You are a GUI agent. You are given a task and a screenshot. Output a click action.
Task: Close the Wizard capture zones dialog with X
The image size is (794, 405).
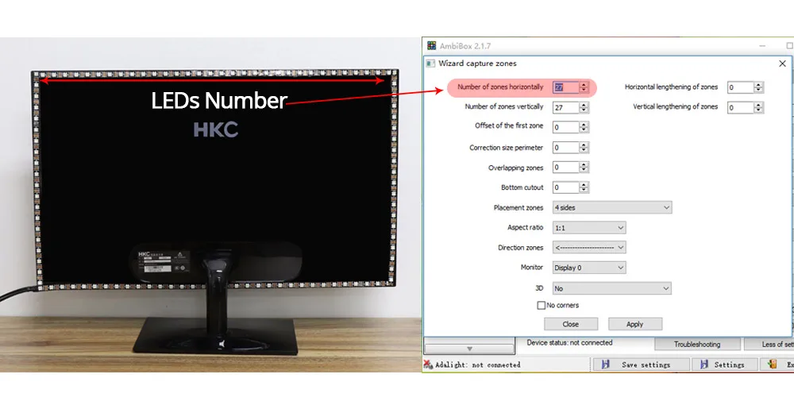tap(782, 64)
